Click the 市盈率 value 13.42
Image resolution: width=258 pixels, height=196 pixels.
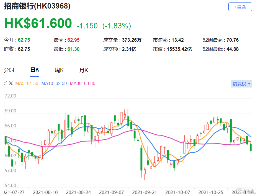tap(177, 40)
